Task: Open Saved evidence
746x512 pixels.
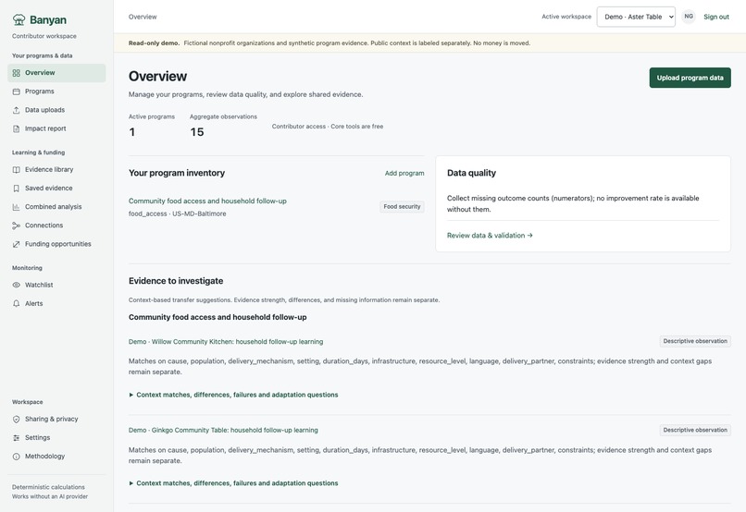Action: click(x=56, y=189)
